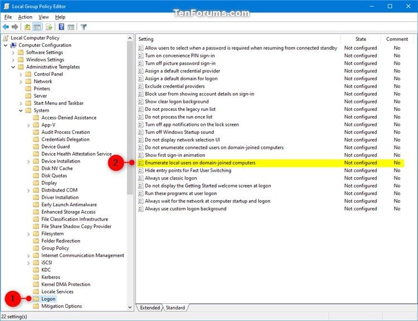Click policy icon beside Run these programs at user logon

click(141, 193)
